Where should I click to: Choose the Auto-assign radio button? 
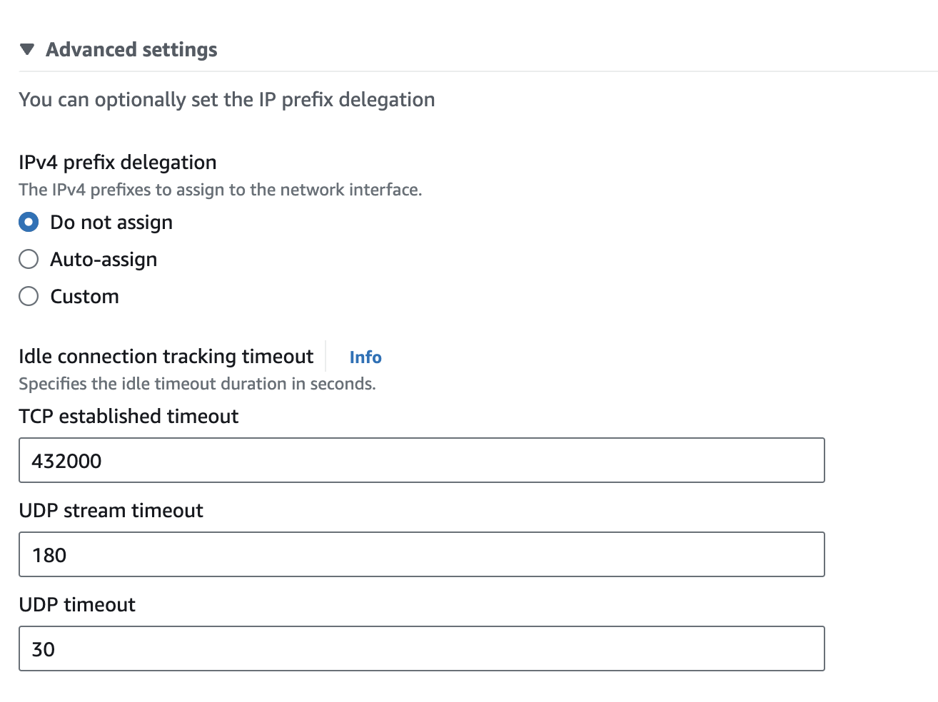tap(29, 259)
